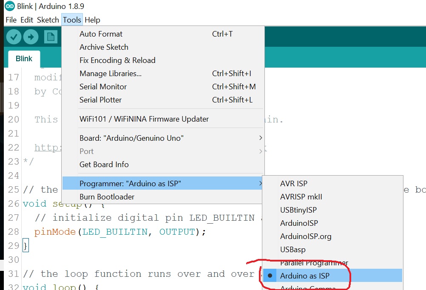This screenshot has height=290, width=426.
Task: Open Manage Libraries dialog
Action: (x=111, y=74)
